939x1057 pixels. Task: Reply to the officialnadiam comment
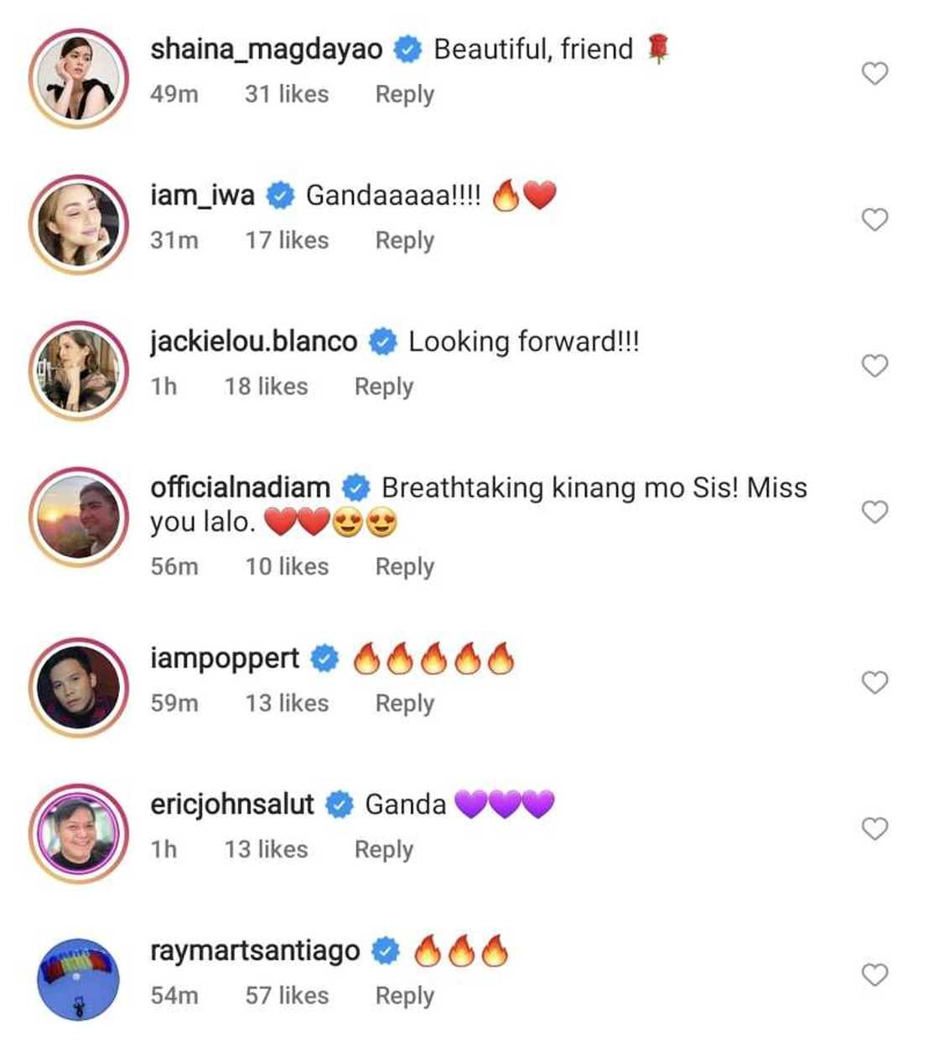click(404, 567)
